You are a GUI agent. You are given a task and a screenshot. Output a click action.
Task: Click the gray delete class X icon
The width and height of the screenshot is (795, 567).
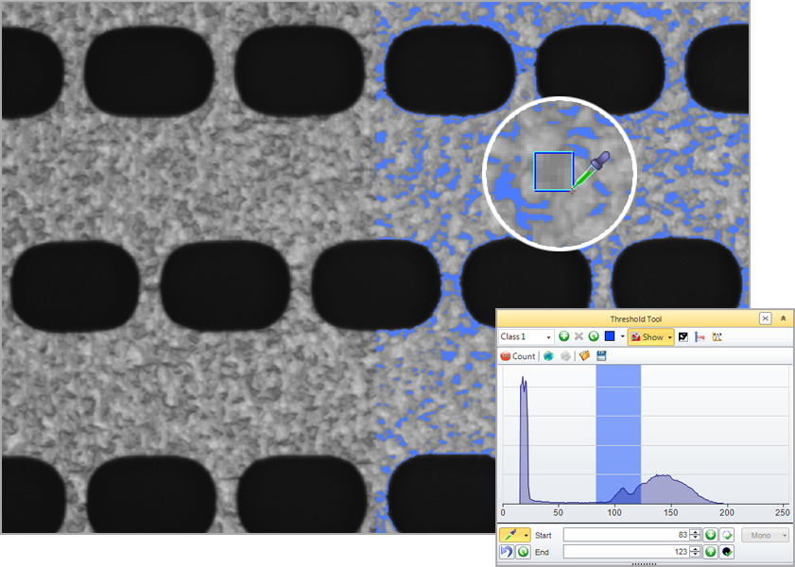pyautogui.click(x=579, y=336)
